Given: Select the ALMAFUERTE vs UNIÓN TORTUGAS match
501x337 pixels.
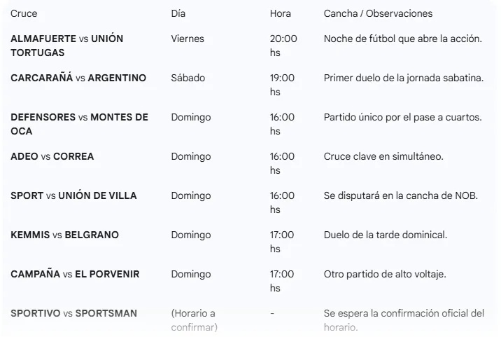Looking at the screenshot, I should point(67,46).
